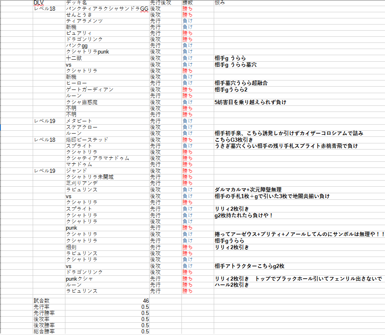Click the note mentioning アーゼウス and サンボル
385x335 pixels.
[300, 234]
